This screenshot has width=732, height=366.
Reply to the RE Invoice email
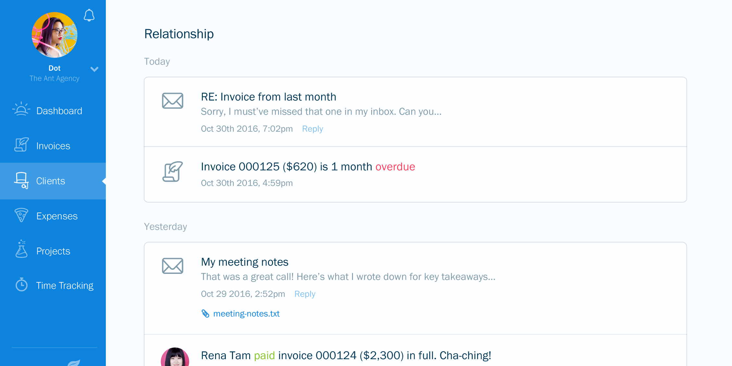313,129
